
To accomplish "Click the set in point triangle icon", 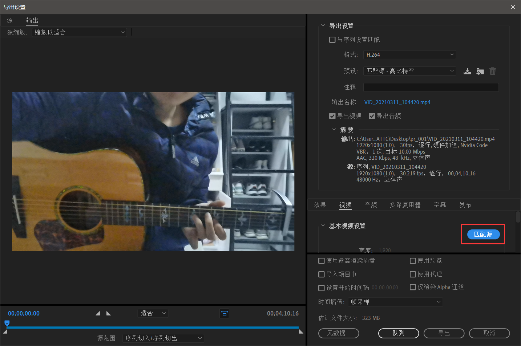I will 98,313.
